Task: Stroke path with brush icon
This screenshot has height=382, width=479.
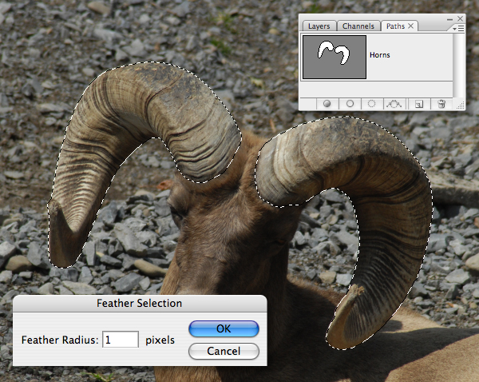Action: click(350, 104)
